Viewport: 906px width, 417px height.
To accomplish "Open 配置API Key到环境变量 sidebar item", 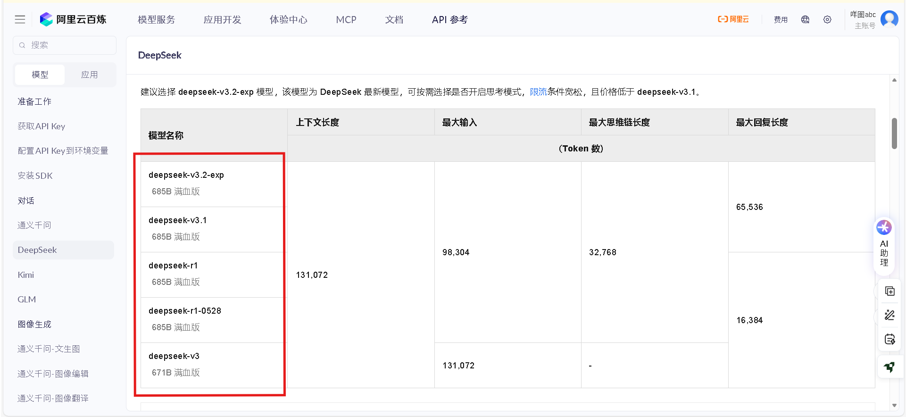I will [63, 150].
